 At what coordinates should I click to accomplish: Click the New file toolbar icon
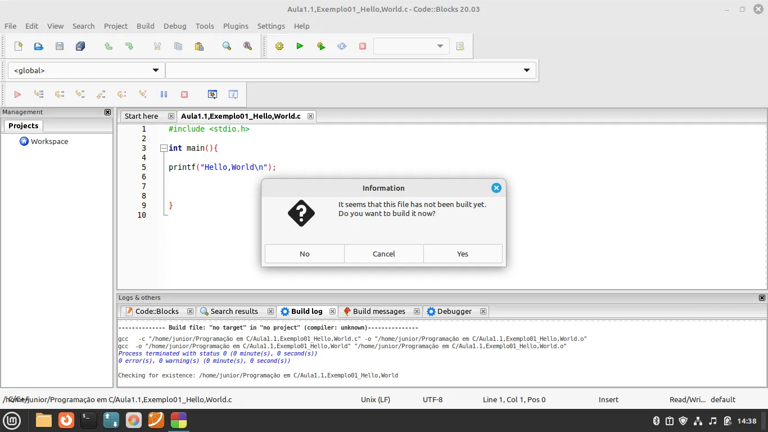click(x=18, y=46)
